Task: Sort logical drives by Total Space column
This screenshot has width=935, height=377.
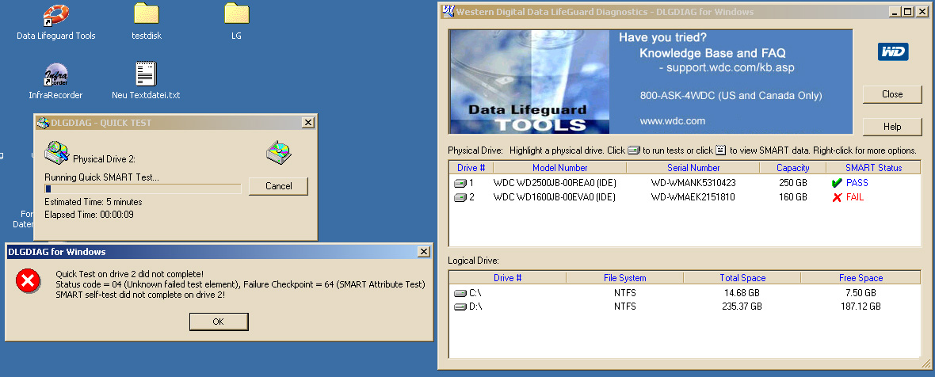Action: pyautogui.click(x=742, y=277)
